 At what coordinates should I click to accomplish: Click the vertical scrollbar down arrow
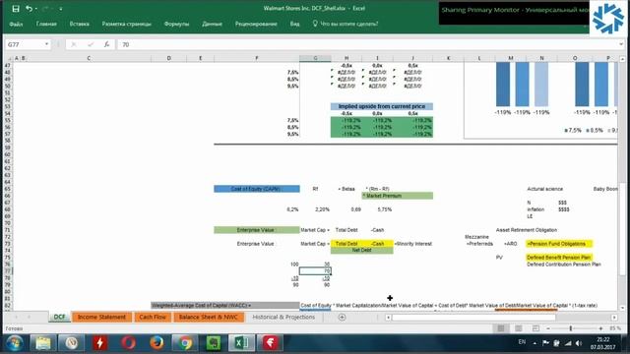click(x=622, y=308)
